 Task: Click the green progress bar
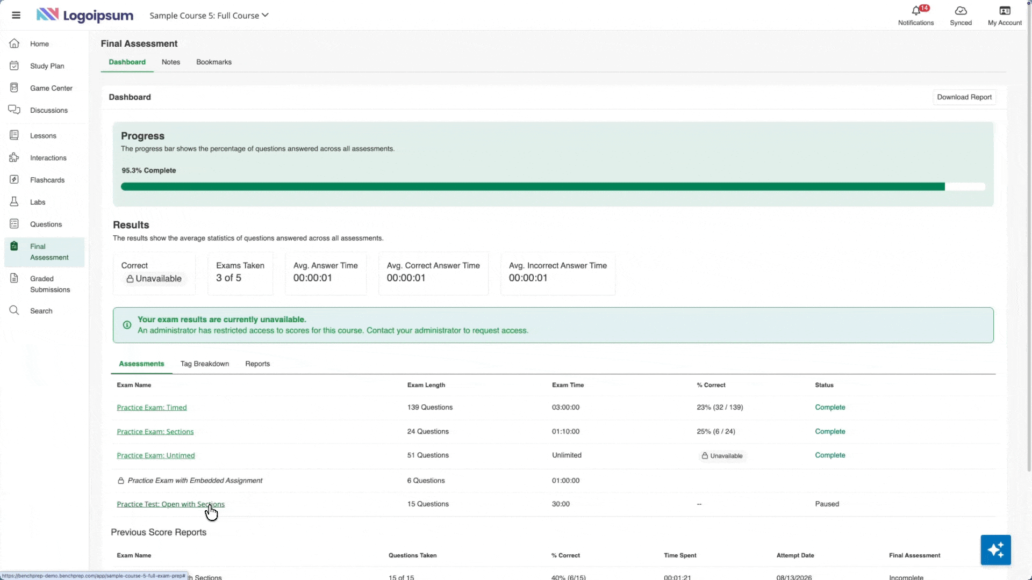[553, 187]
